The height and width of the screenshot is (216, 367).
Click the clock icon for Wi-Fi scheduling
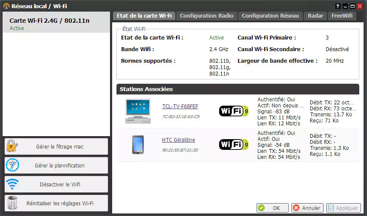pos(12,165)
